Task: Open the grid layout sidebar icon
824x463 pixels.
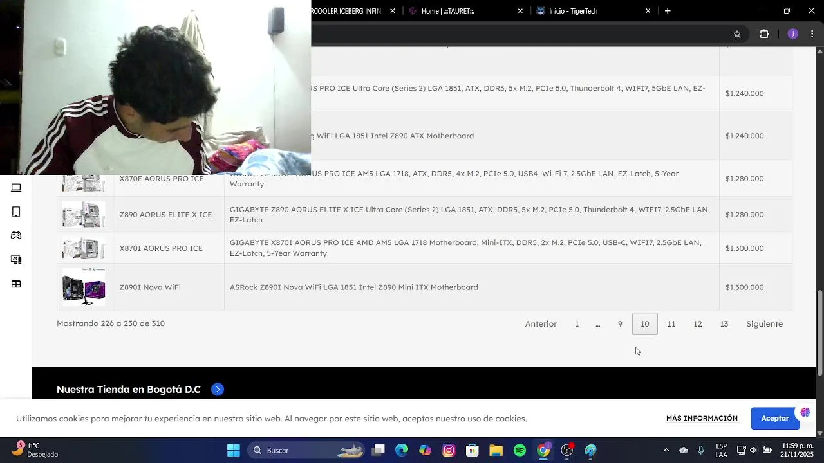Action: [x=16, y=284]
